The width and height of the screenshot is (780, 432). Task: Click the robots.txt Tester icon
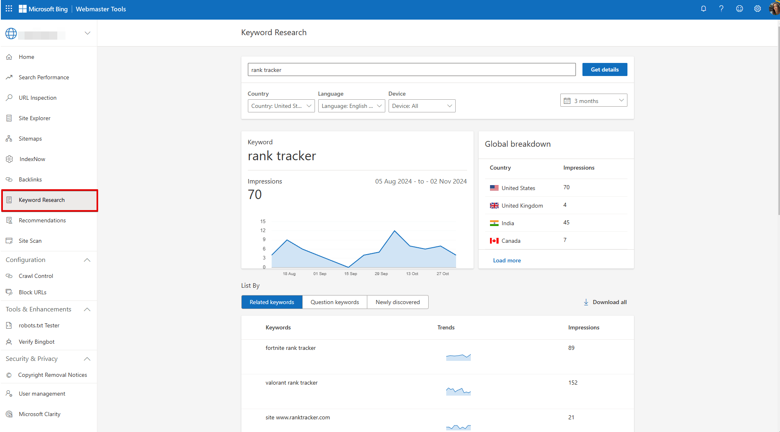point(9,325)
